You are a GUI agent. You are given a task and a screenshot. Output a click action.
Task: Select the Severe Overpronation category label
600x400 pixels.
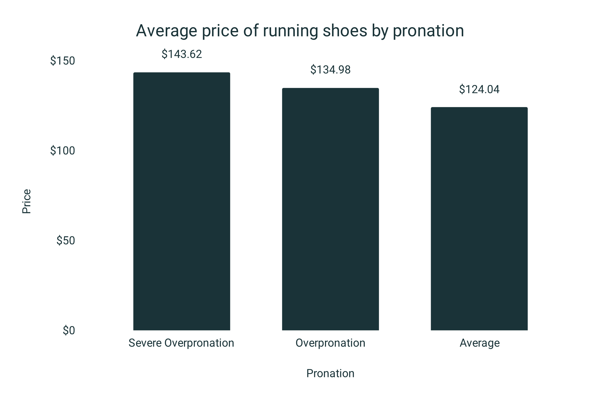point(181,343)
